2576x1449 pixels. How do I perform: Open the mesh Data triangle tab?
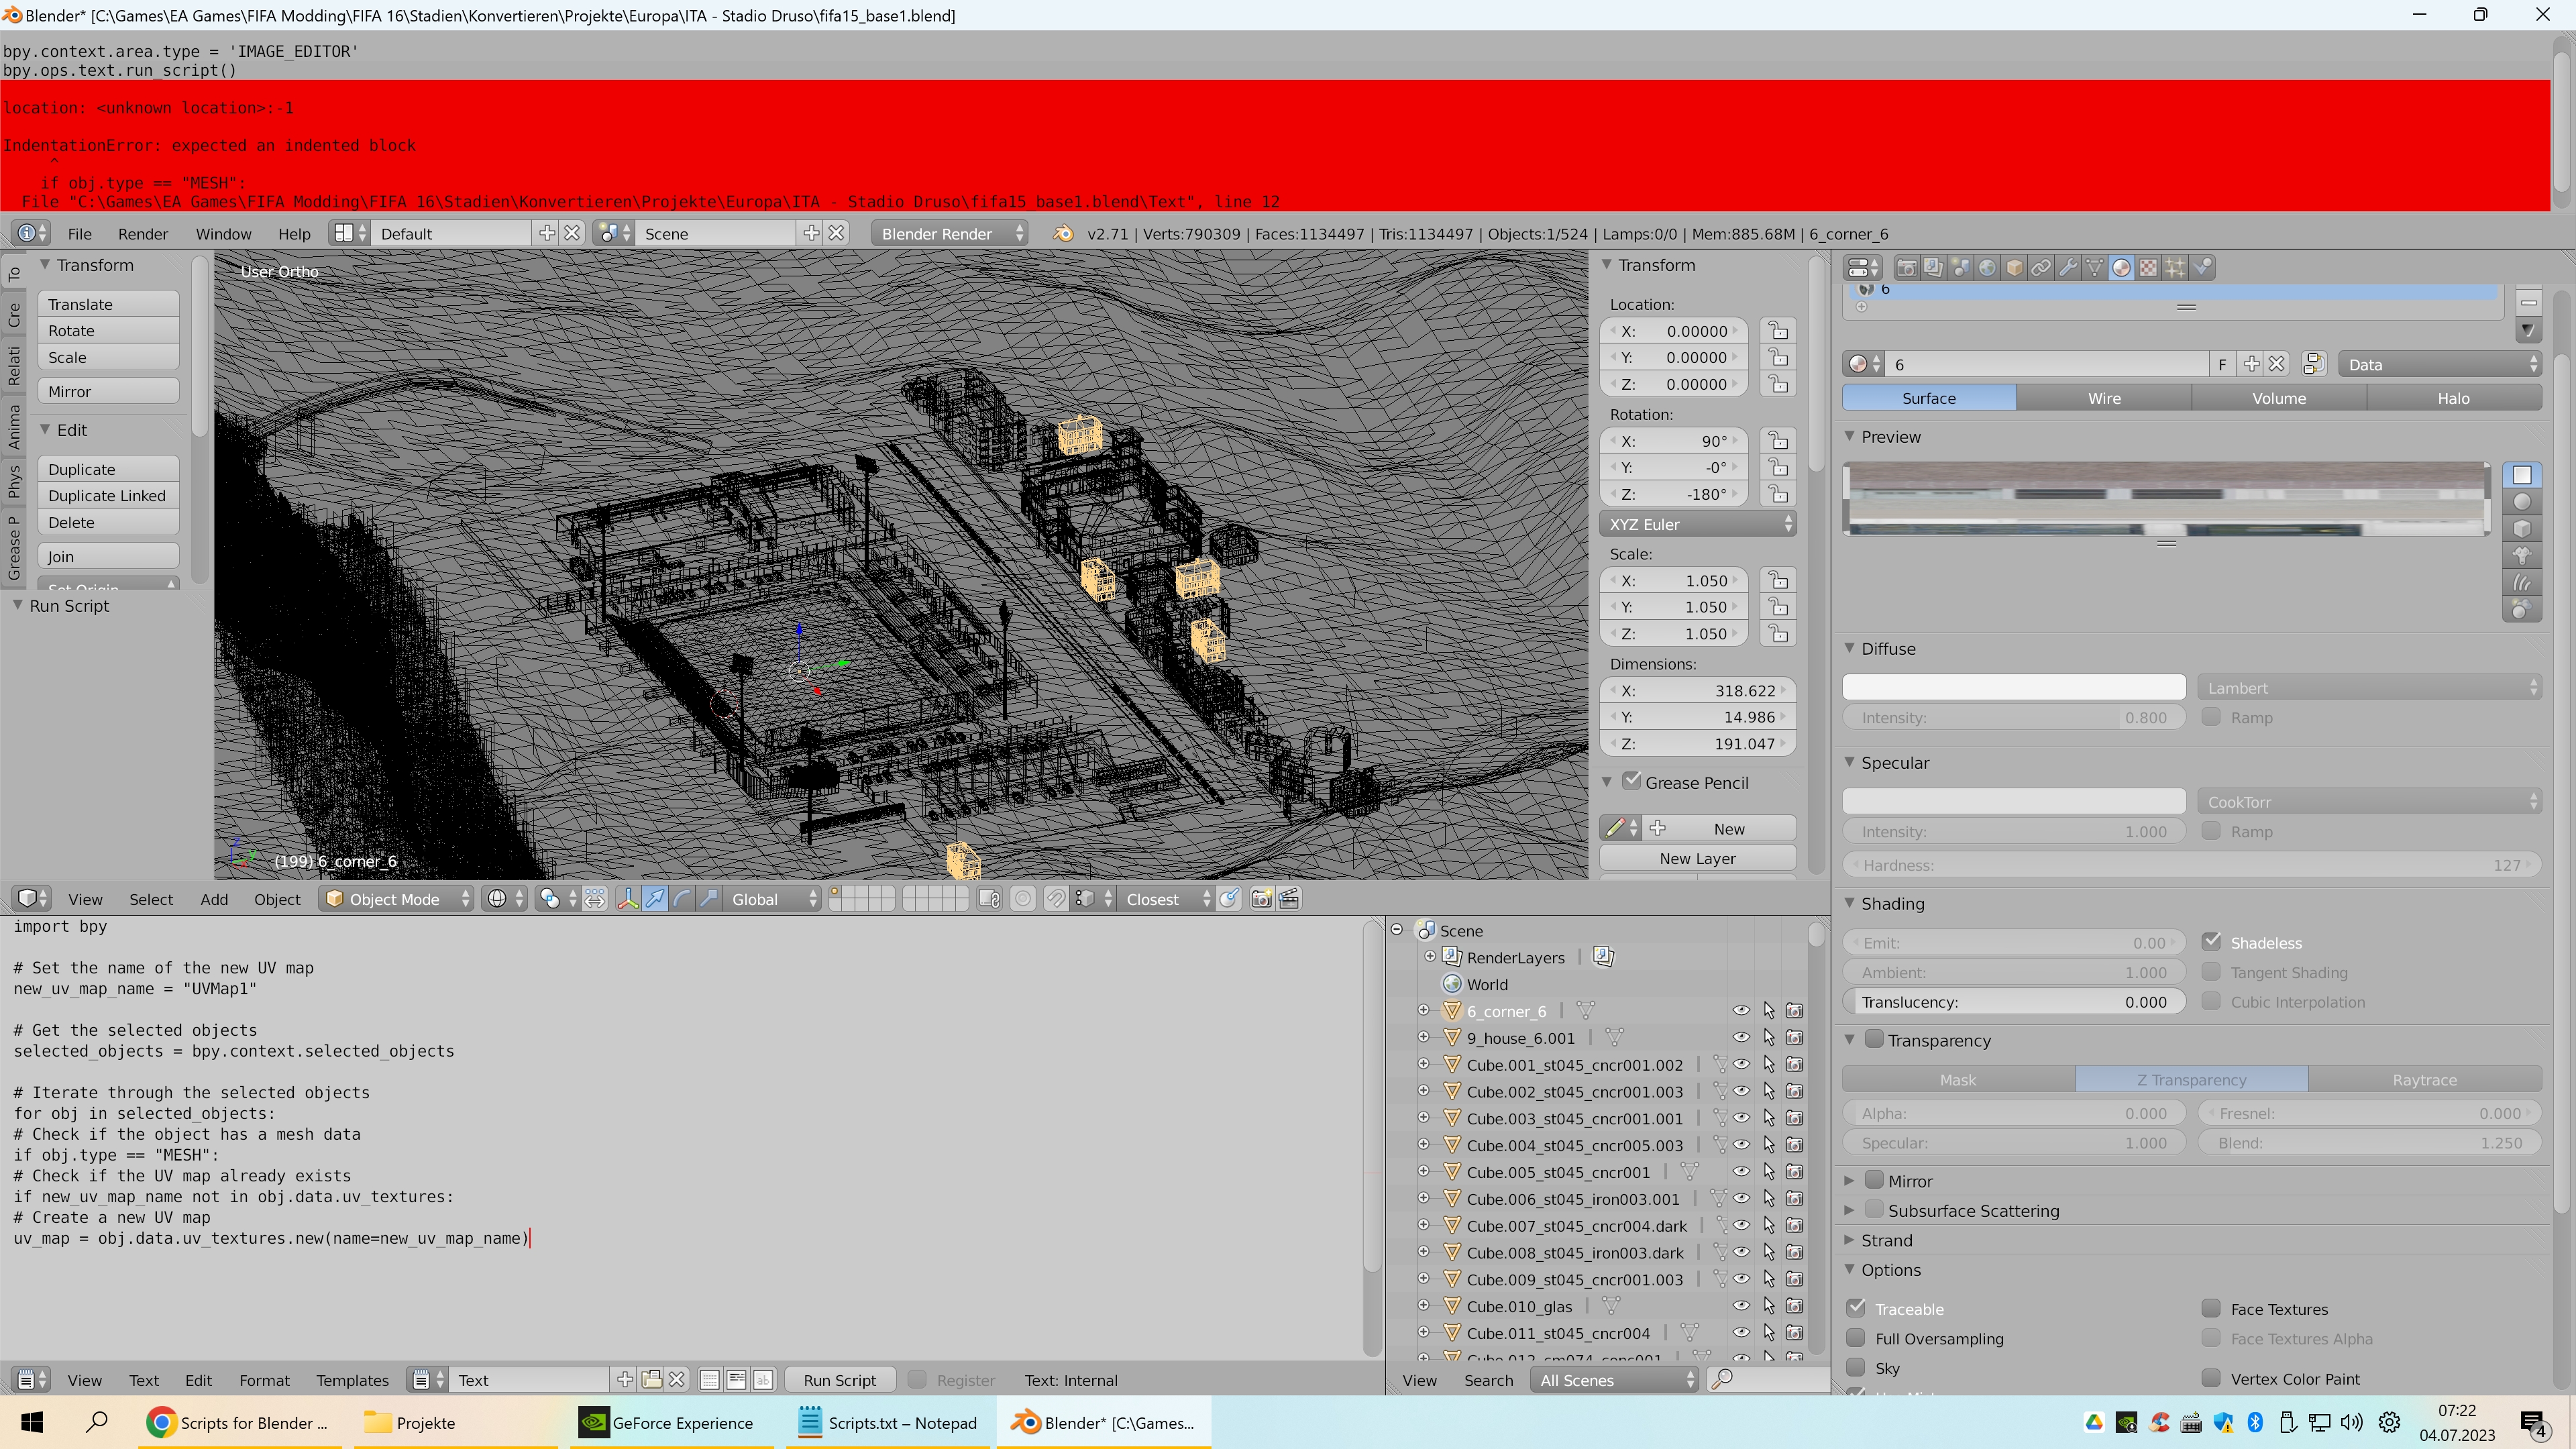pos(2095,267)
